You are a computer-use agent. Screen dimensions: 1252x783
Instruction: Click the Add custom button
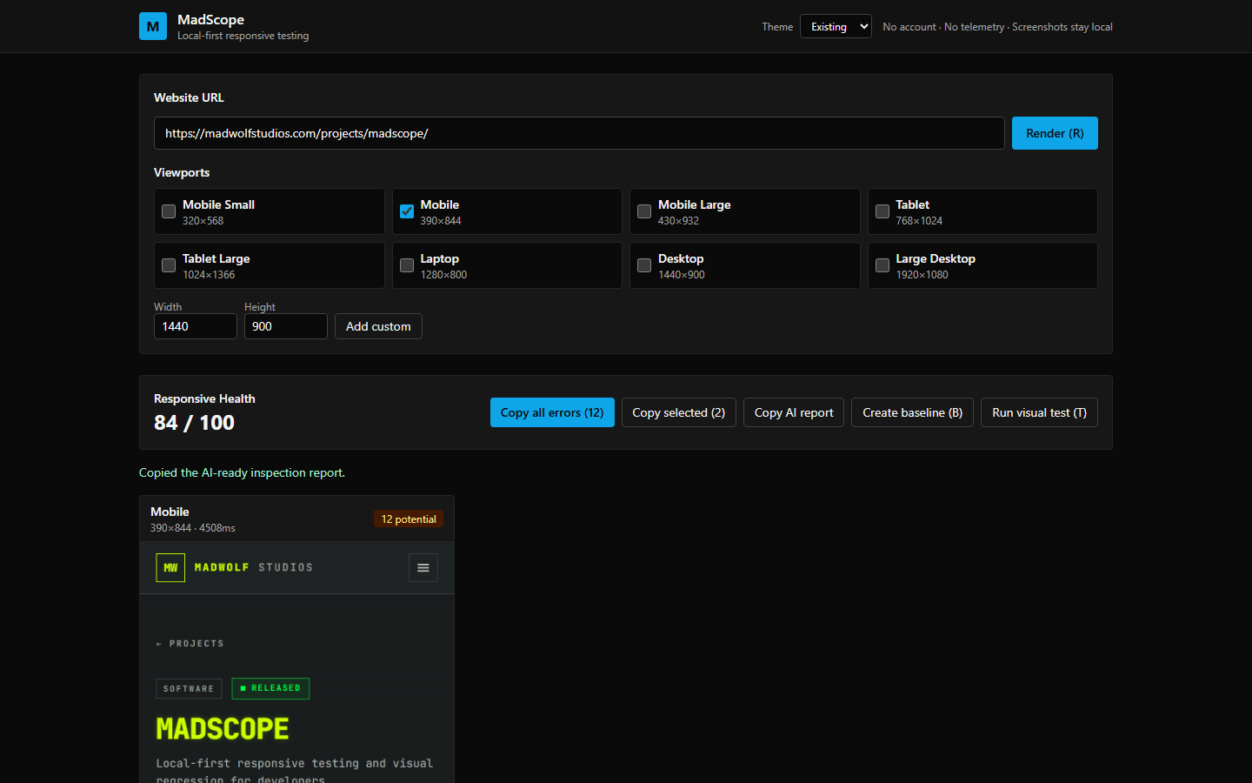(x=378, y=326)
